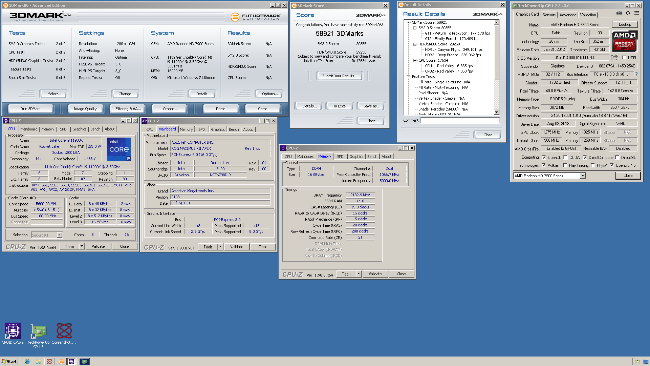Open Tools dropdown arrow in CPU-Z Mainboard window
This screenshot has height=366, width=650.
coord(220,247)
